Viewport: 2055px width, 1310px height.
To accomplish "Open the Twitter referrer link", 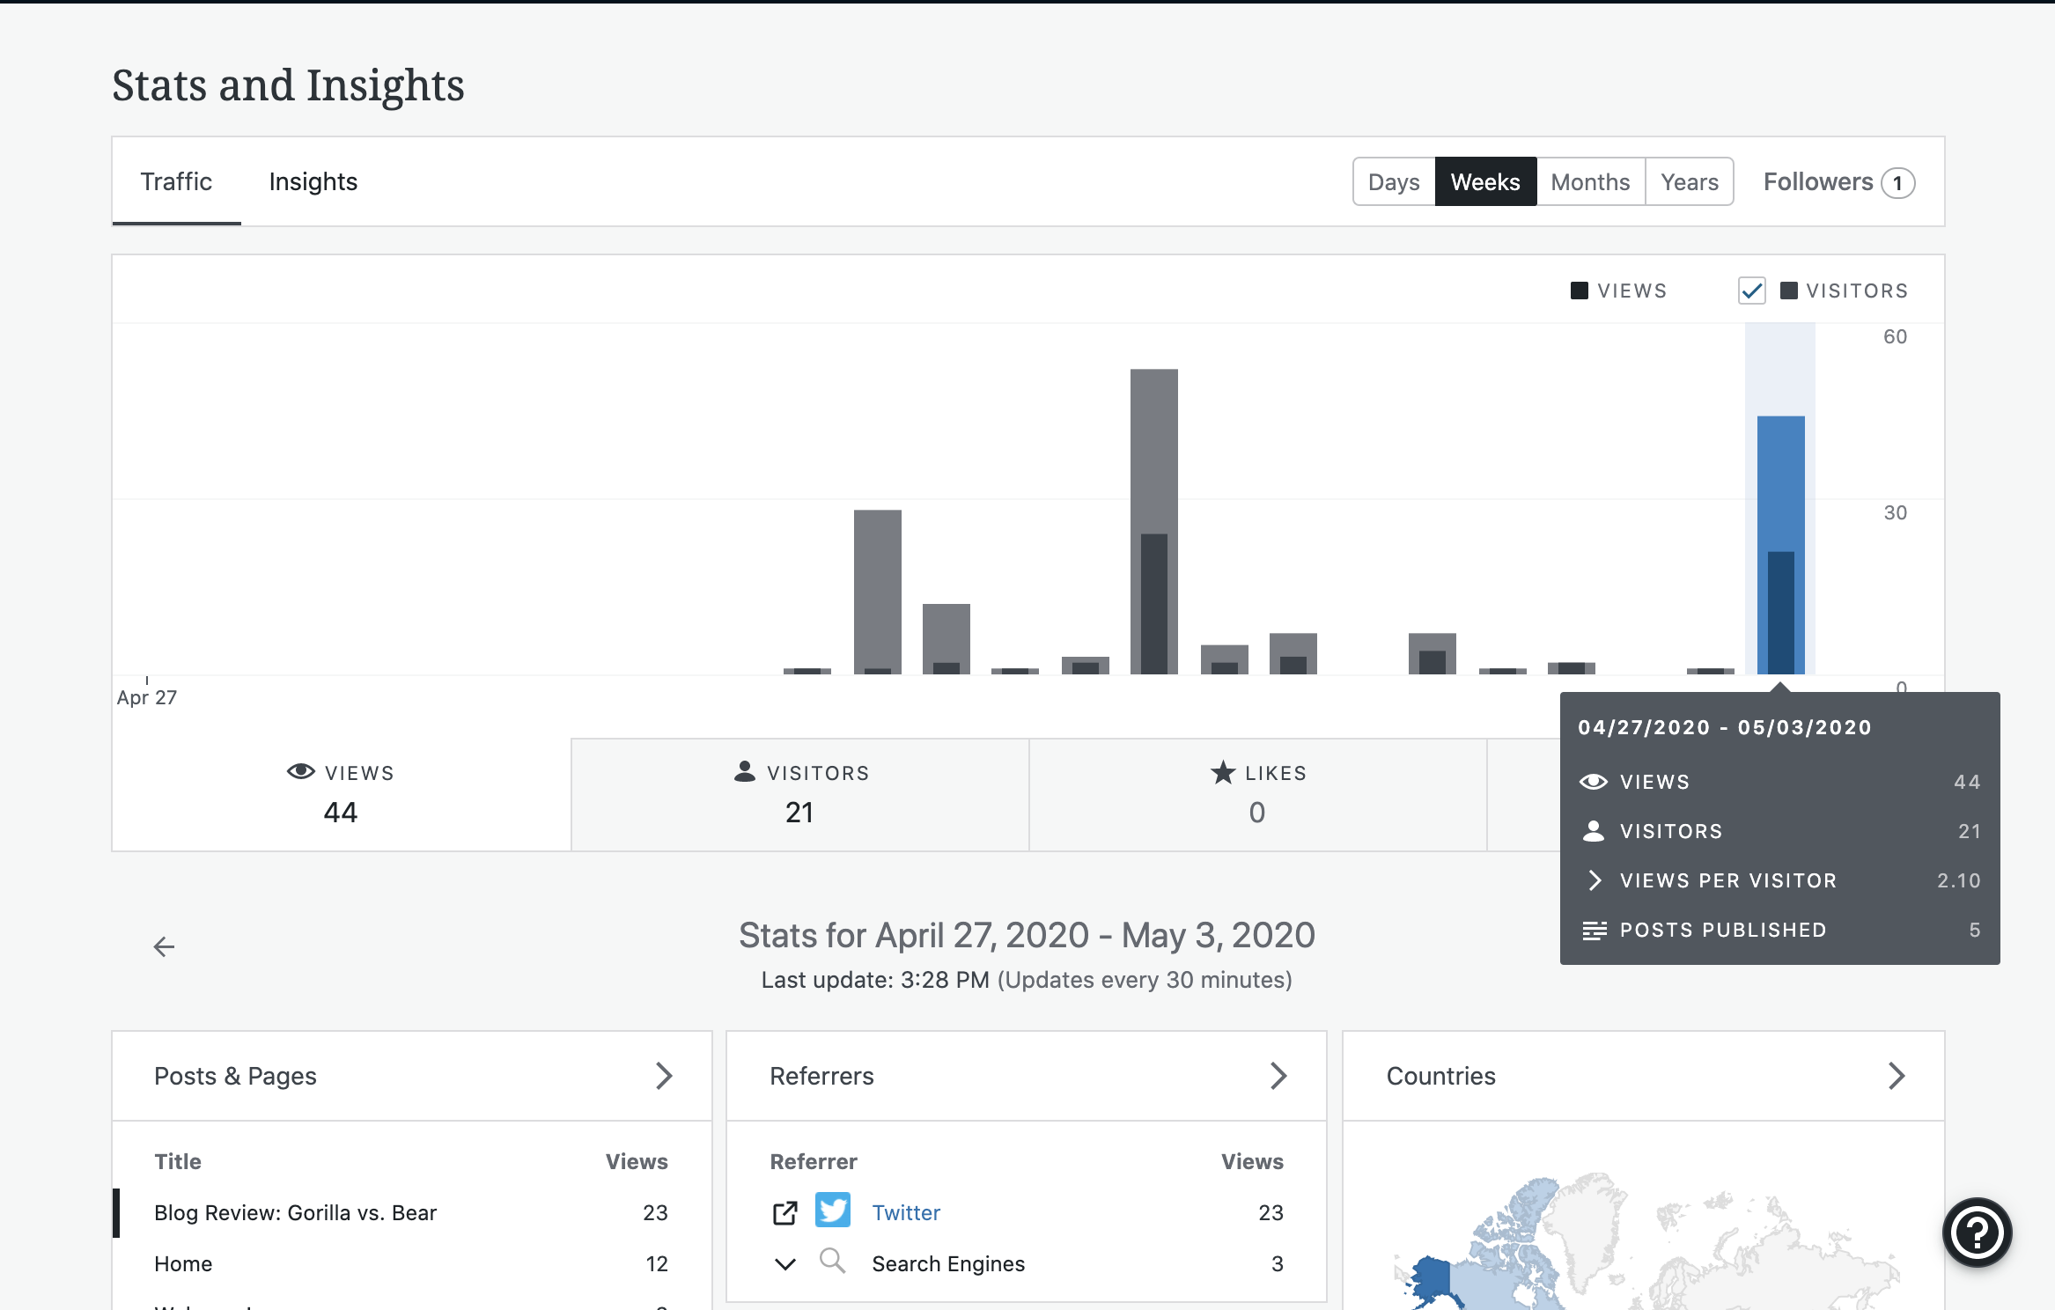I will [x=906, y=1213].
